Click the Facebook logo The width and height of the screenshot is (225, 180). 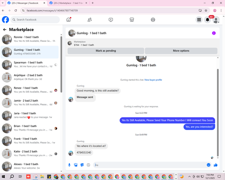point(5,20)
